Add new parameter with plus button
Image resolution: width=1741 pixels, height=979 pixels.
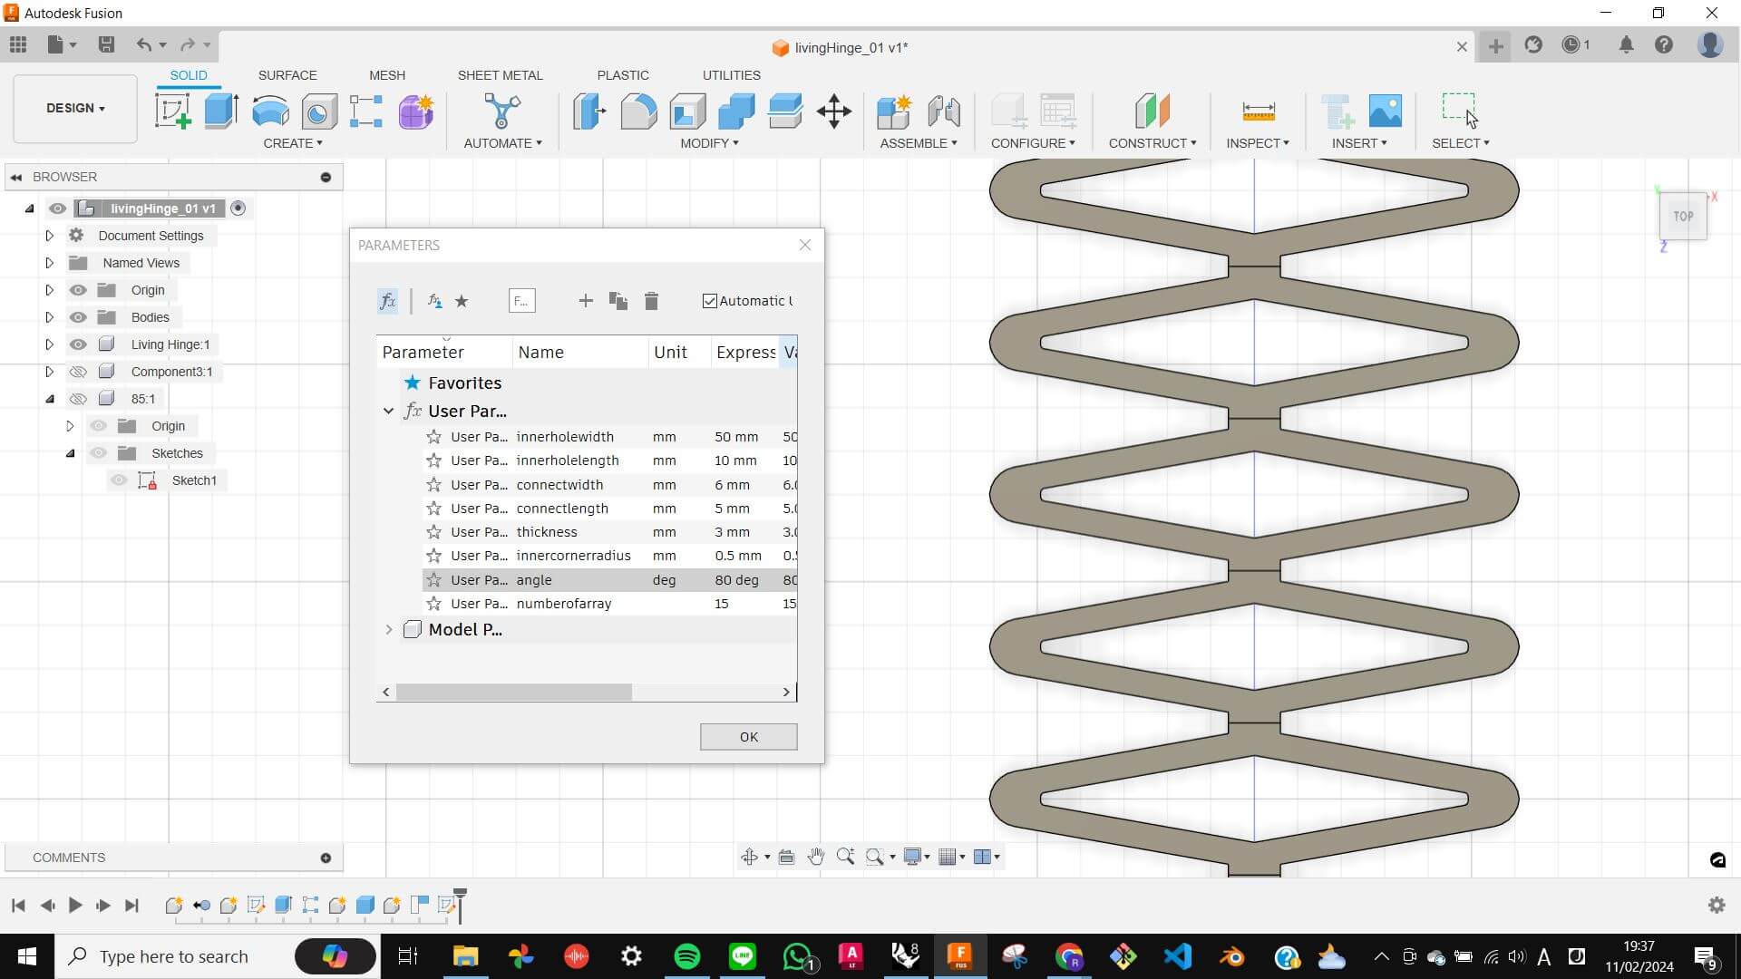point(586,301)
